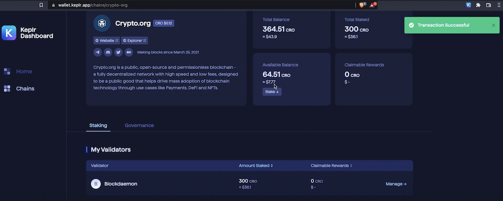Switch to the Staking tab
The image size is (503, 201).
coord(98,125)
